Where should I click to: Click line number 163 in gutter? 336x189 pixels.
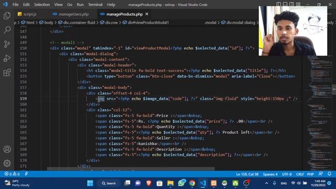[23, 121]
